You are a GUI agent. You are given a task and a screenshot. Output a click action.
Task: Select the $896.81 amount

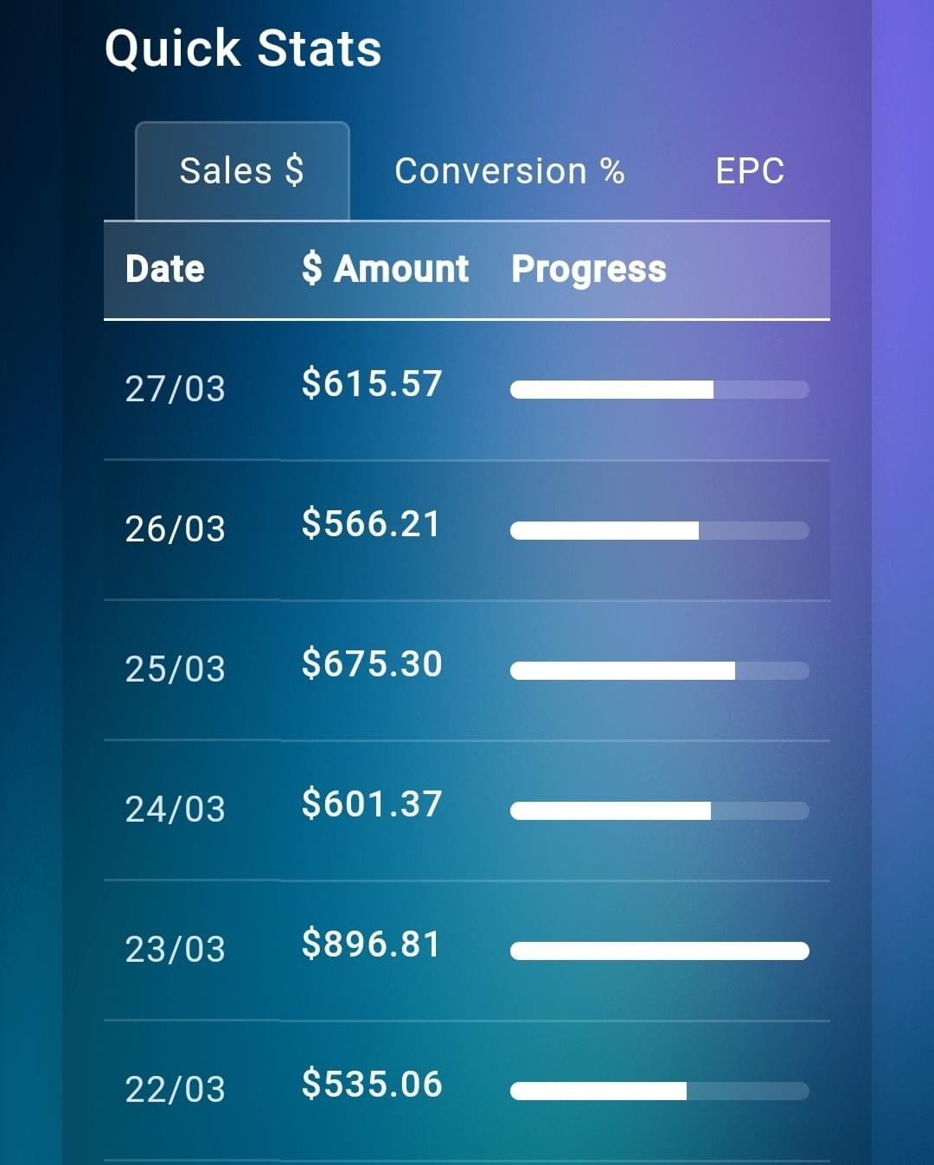click(372, 944)
